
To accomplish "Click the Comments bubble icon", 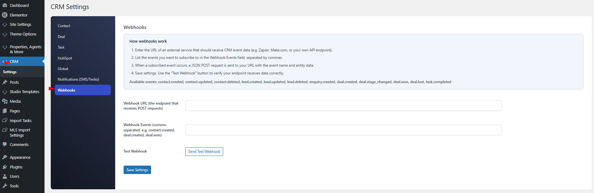I will tap(5, 144).
